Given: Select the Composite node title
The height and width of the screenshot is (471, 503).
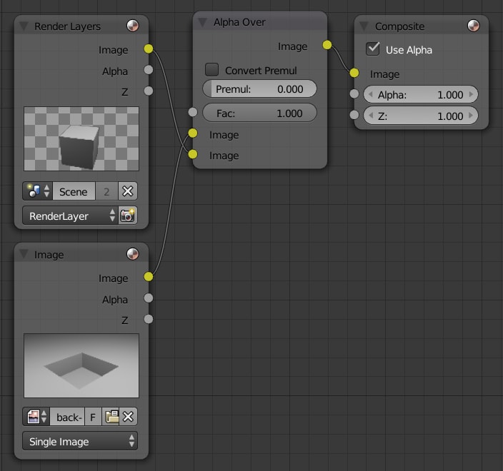Looking at the screenshot, I should pyautogui.click(x=399, y=26).
